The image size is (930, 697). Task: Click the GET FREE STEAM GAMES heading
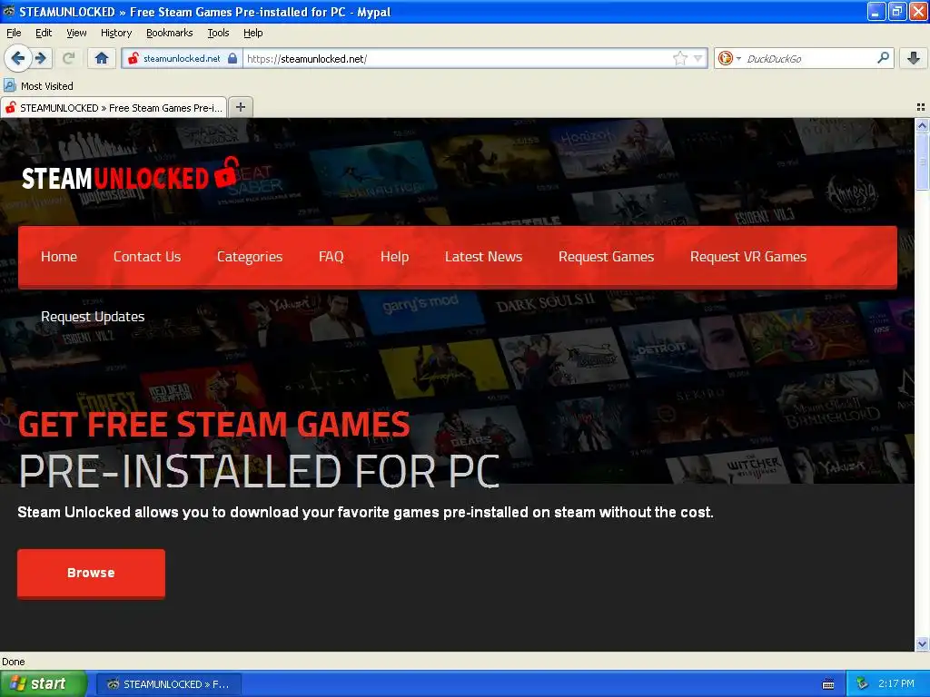pyautogui.click(x=213, y=425)
